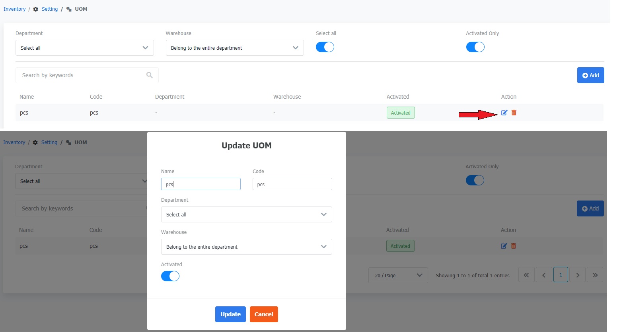The width and height of the screenshot is (623, 333).
Task: Click the orange Cancel button in the dialog
Action: click(x=264, y=314)
